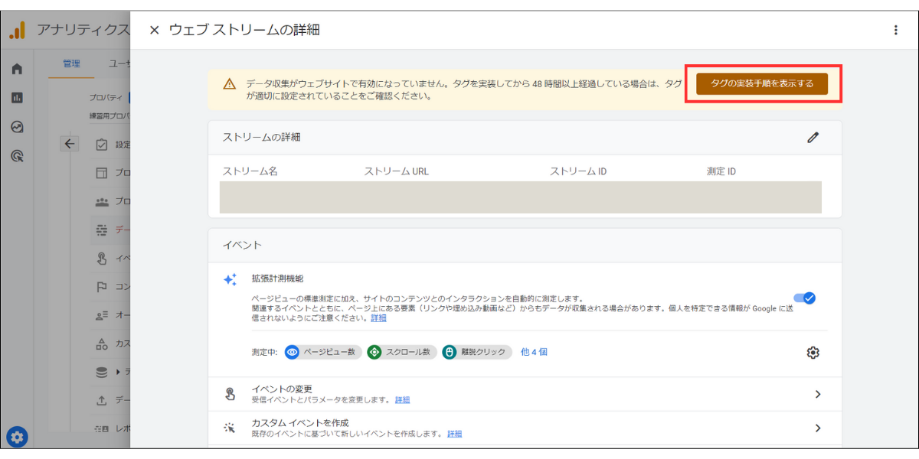Click the 測定 ID column label
Viewport: 919px width, 459px height.
click(x=721, y=171)
